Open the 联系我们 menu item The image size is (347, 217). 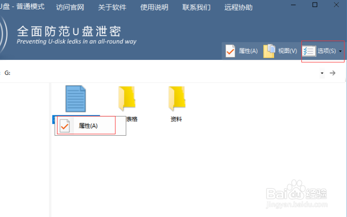(196, 7)
